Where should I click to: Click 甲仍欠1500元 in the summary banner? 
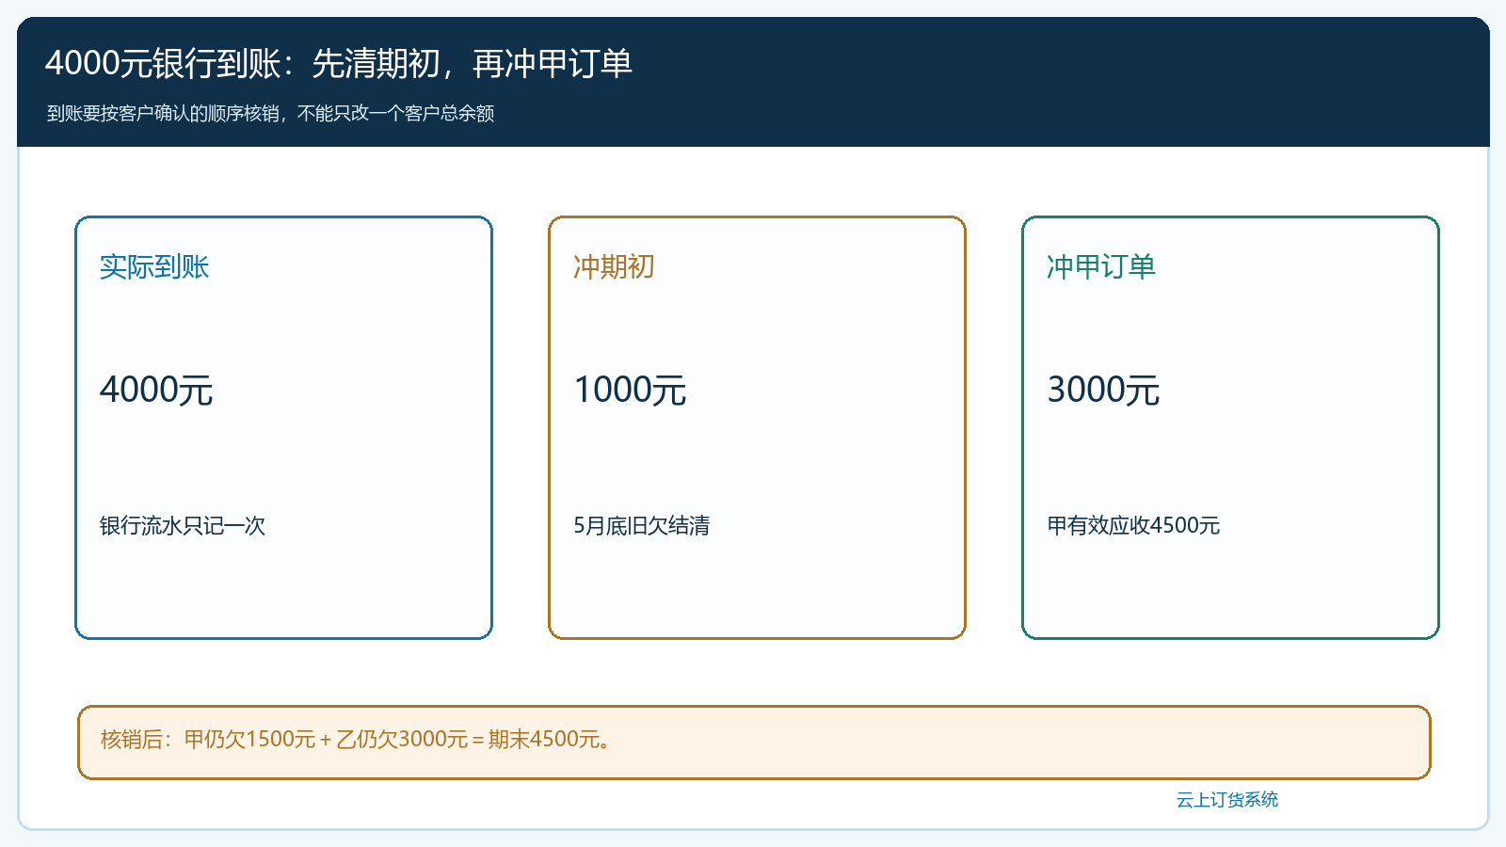point(249,740)
